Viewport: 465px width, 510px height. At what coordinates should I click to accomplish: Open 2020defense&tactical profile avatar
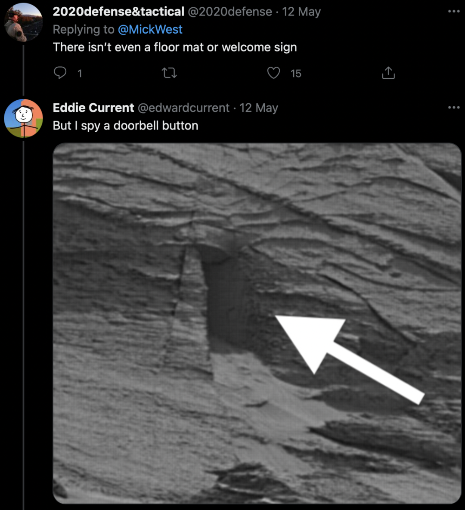(23, 22)
